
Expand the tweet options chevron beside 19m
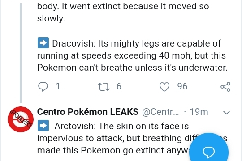click(227, 112)
